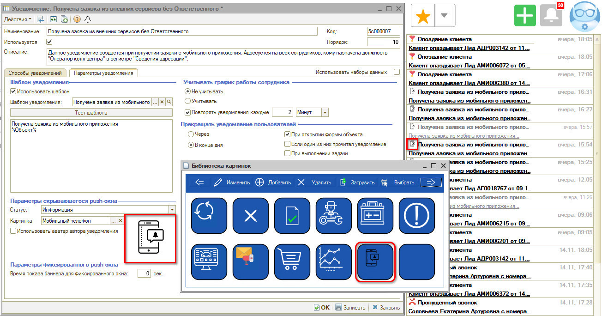Viewport: 602px width, 316px height.
Task: Click the 'Тест шаблона' button
Action: (91, 113)
